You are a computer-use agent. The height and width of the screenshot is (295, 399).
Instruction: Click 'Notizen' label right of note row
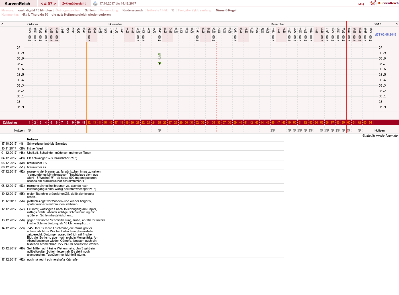click(380, 130)
